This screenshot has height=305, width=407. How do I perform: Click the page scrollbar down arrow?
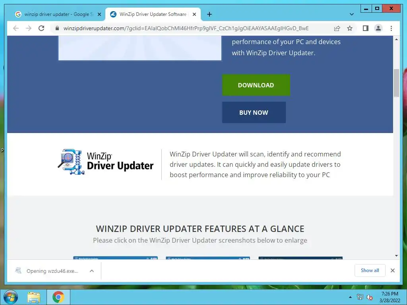click(x=396, y=256)
